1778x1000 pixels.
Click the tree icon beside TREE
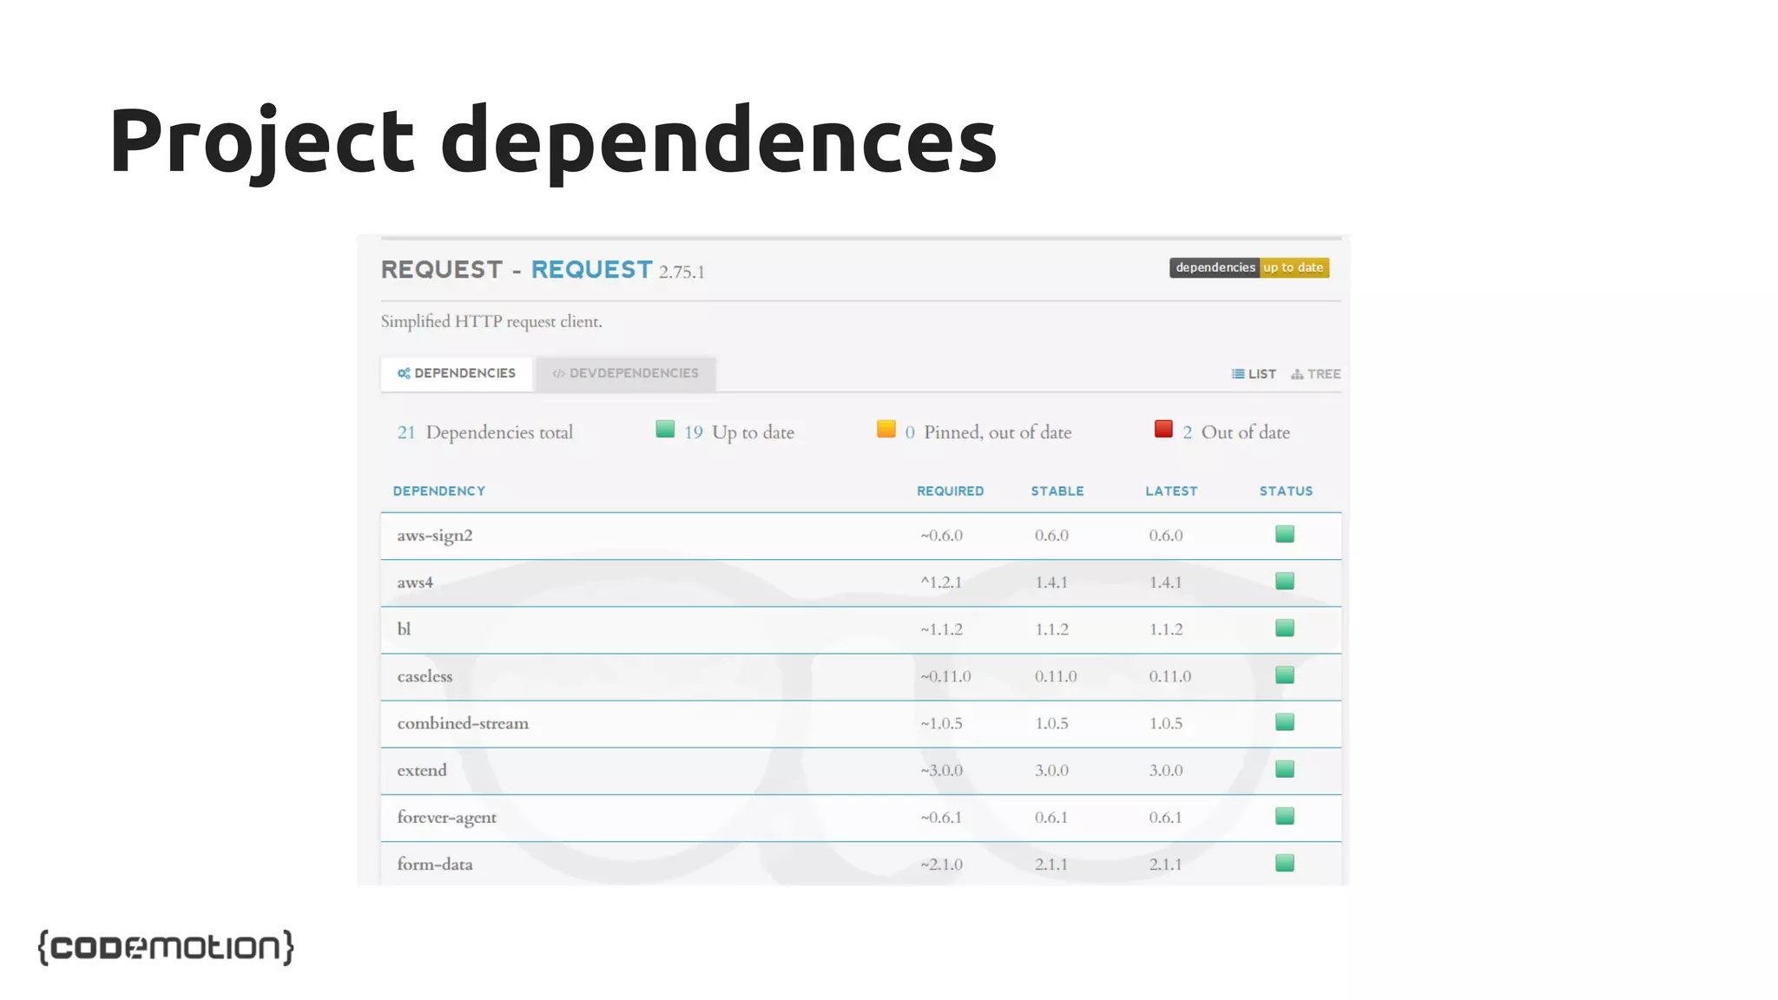(1297, 374)
